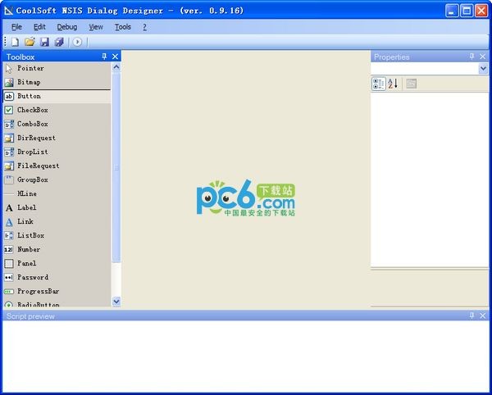Select the HLine control in Toolbox
This screenshot has height=395, width=492.
click(x=57, y=193)
